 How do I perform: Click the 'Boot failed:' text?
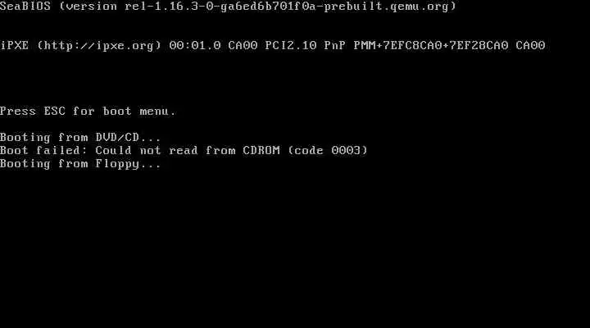(43, 151)
